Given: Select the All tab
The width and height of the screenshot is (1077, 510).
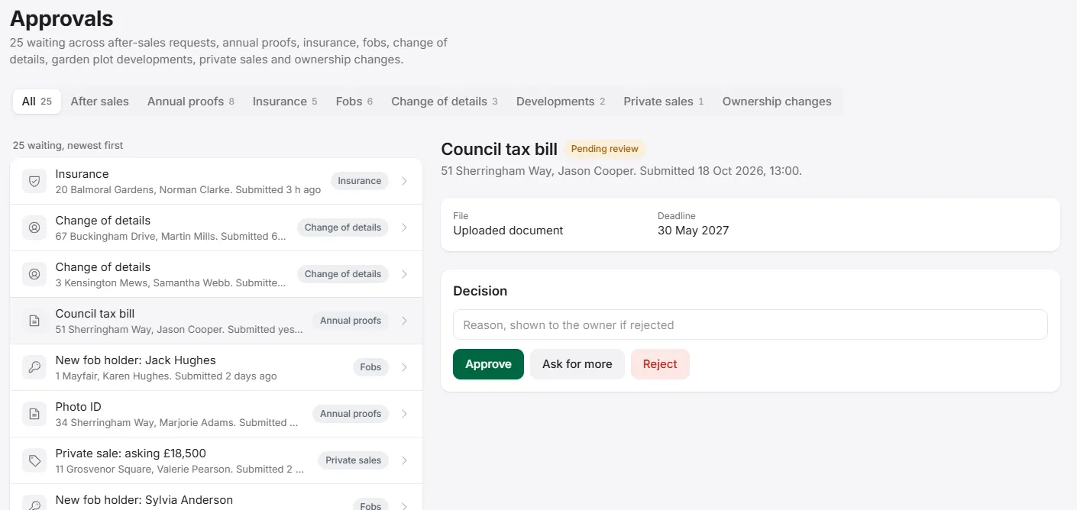Looking at the screenshot, I should coord(37,102).
